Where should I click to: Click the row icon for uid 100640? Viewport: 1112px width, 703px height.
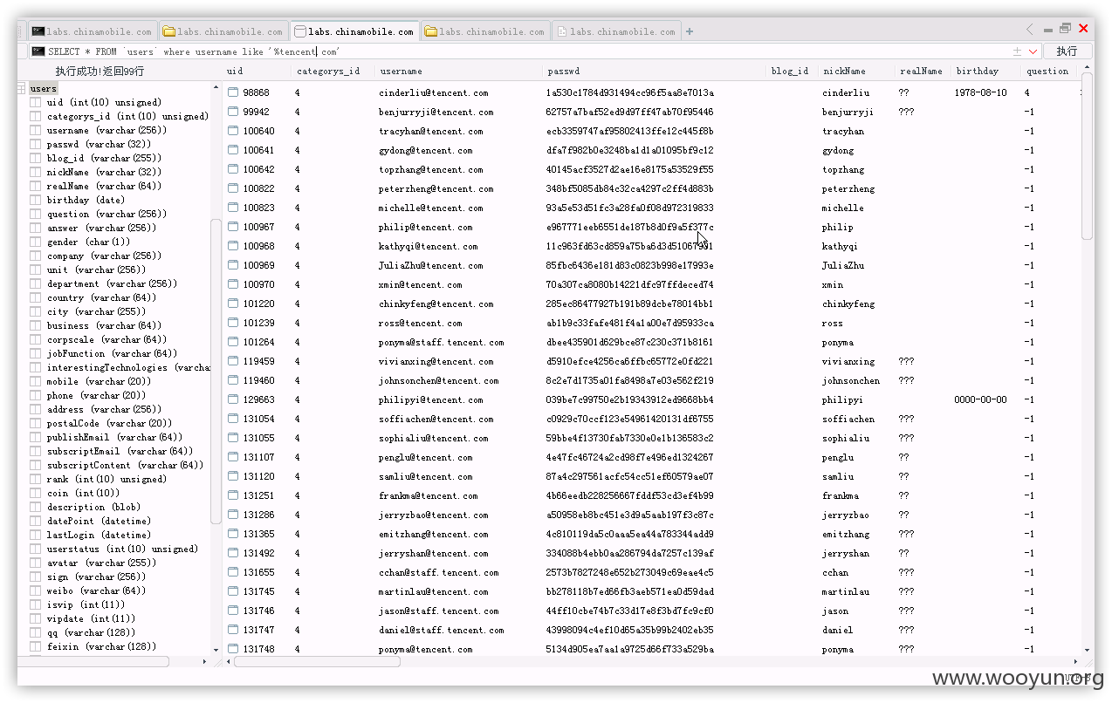coord(233,131)
